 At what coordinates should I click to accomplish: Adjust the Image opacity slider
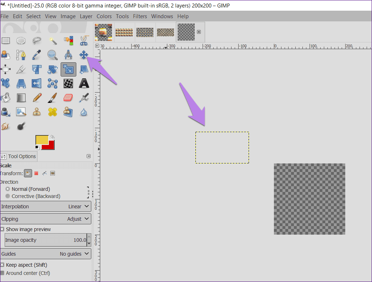(x=46, y=240)
